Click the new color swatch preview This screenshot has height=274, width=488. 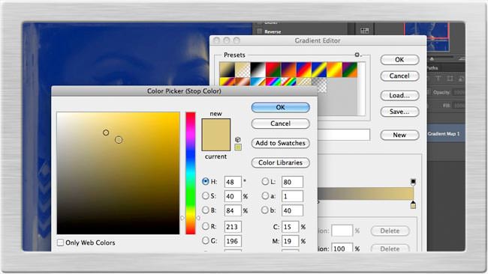[x=216, y=127]
